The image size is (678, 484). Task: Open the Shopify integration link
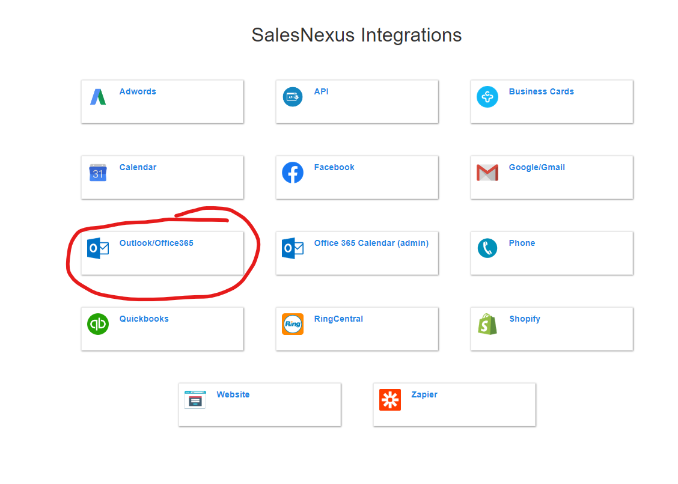tap(525, 319)
